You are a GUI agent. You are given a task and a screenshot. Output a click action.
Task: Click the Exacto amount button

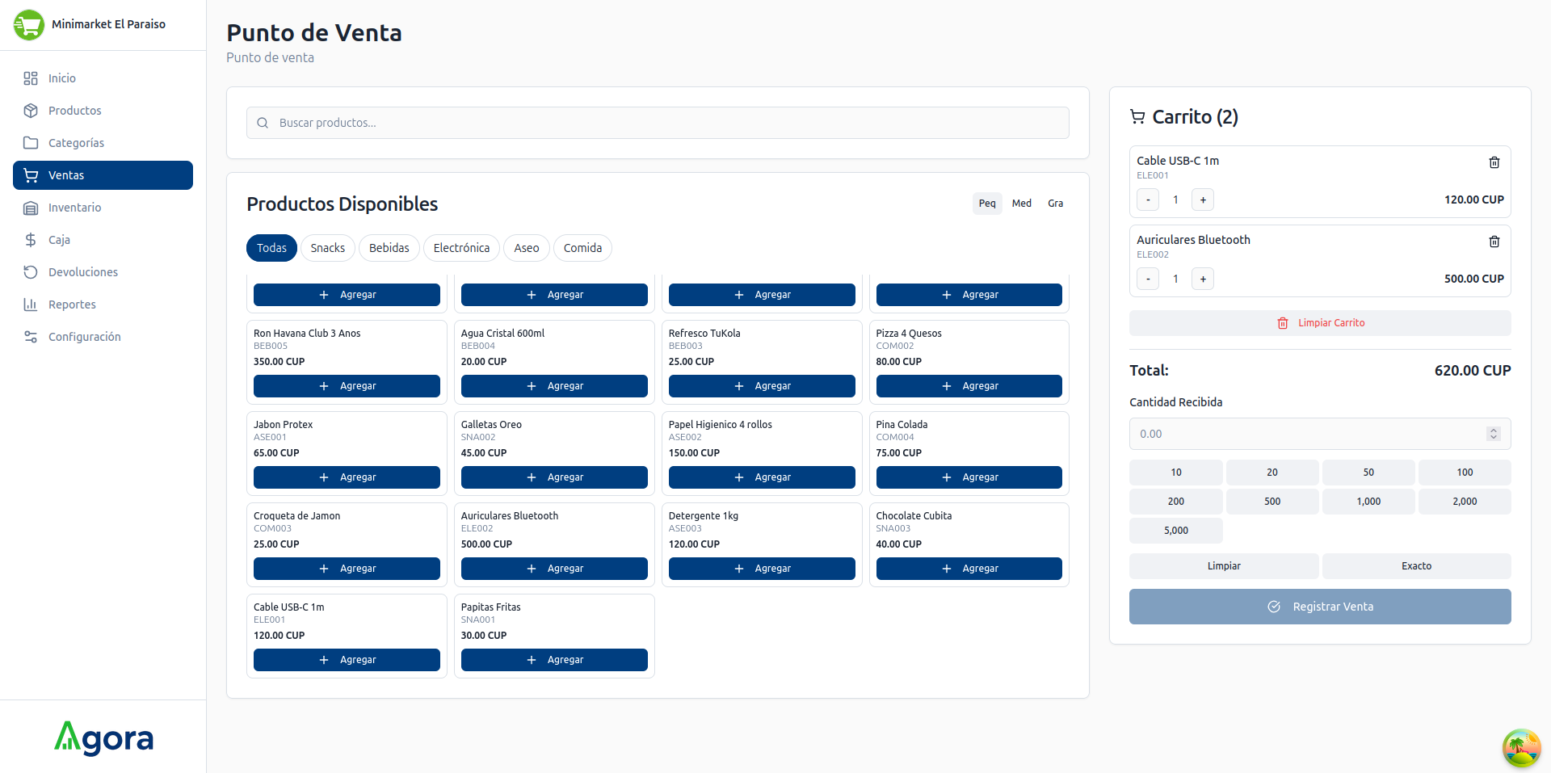pos(1416,566)
